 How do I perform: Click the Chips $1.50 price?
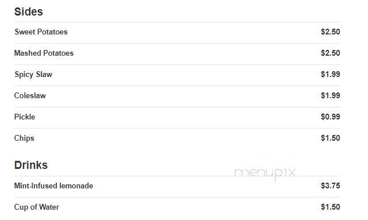pyautogui.click(x=330, y=138)
